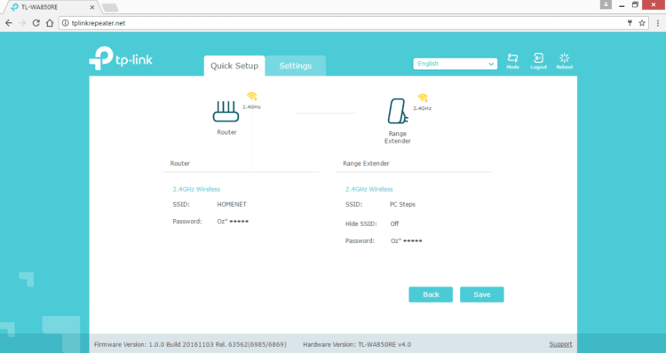Screen dimensions: 666x353
Task: Click the PC Steps SSID value
Action: pyautogui.click(x=402, y=204)
